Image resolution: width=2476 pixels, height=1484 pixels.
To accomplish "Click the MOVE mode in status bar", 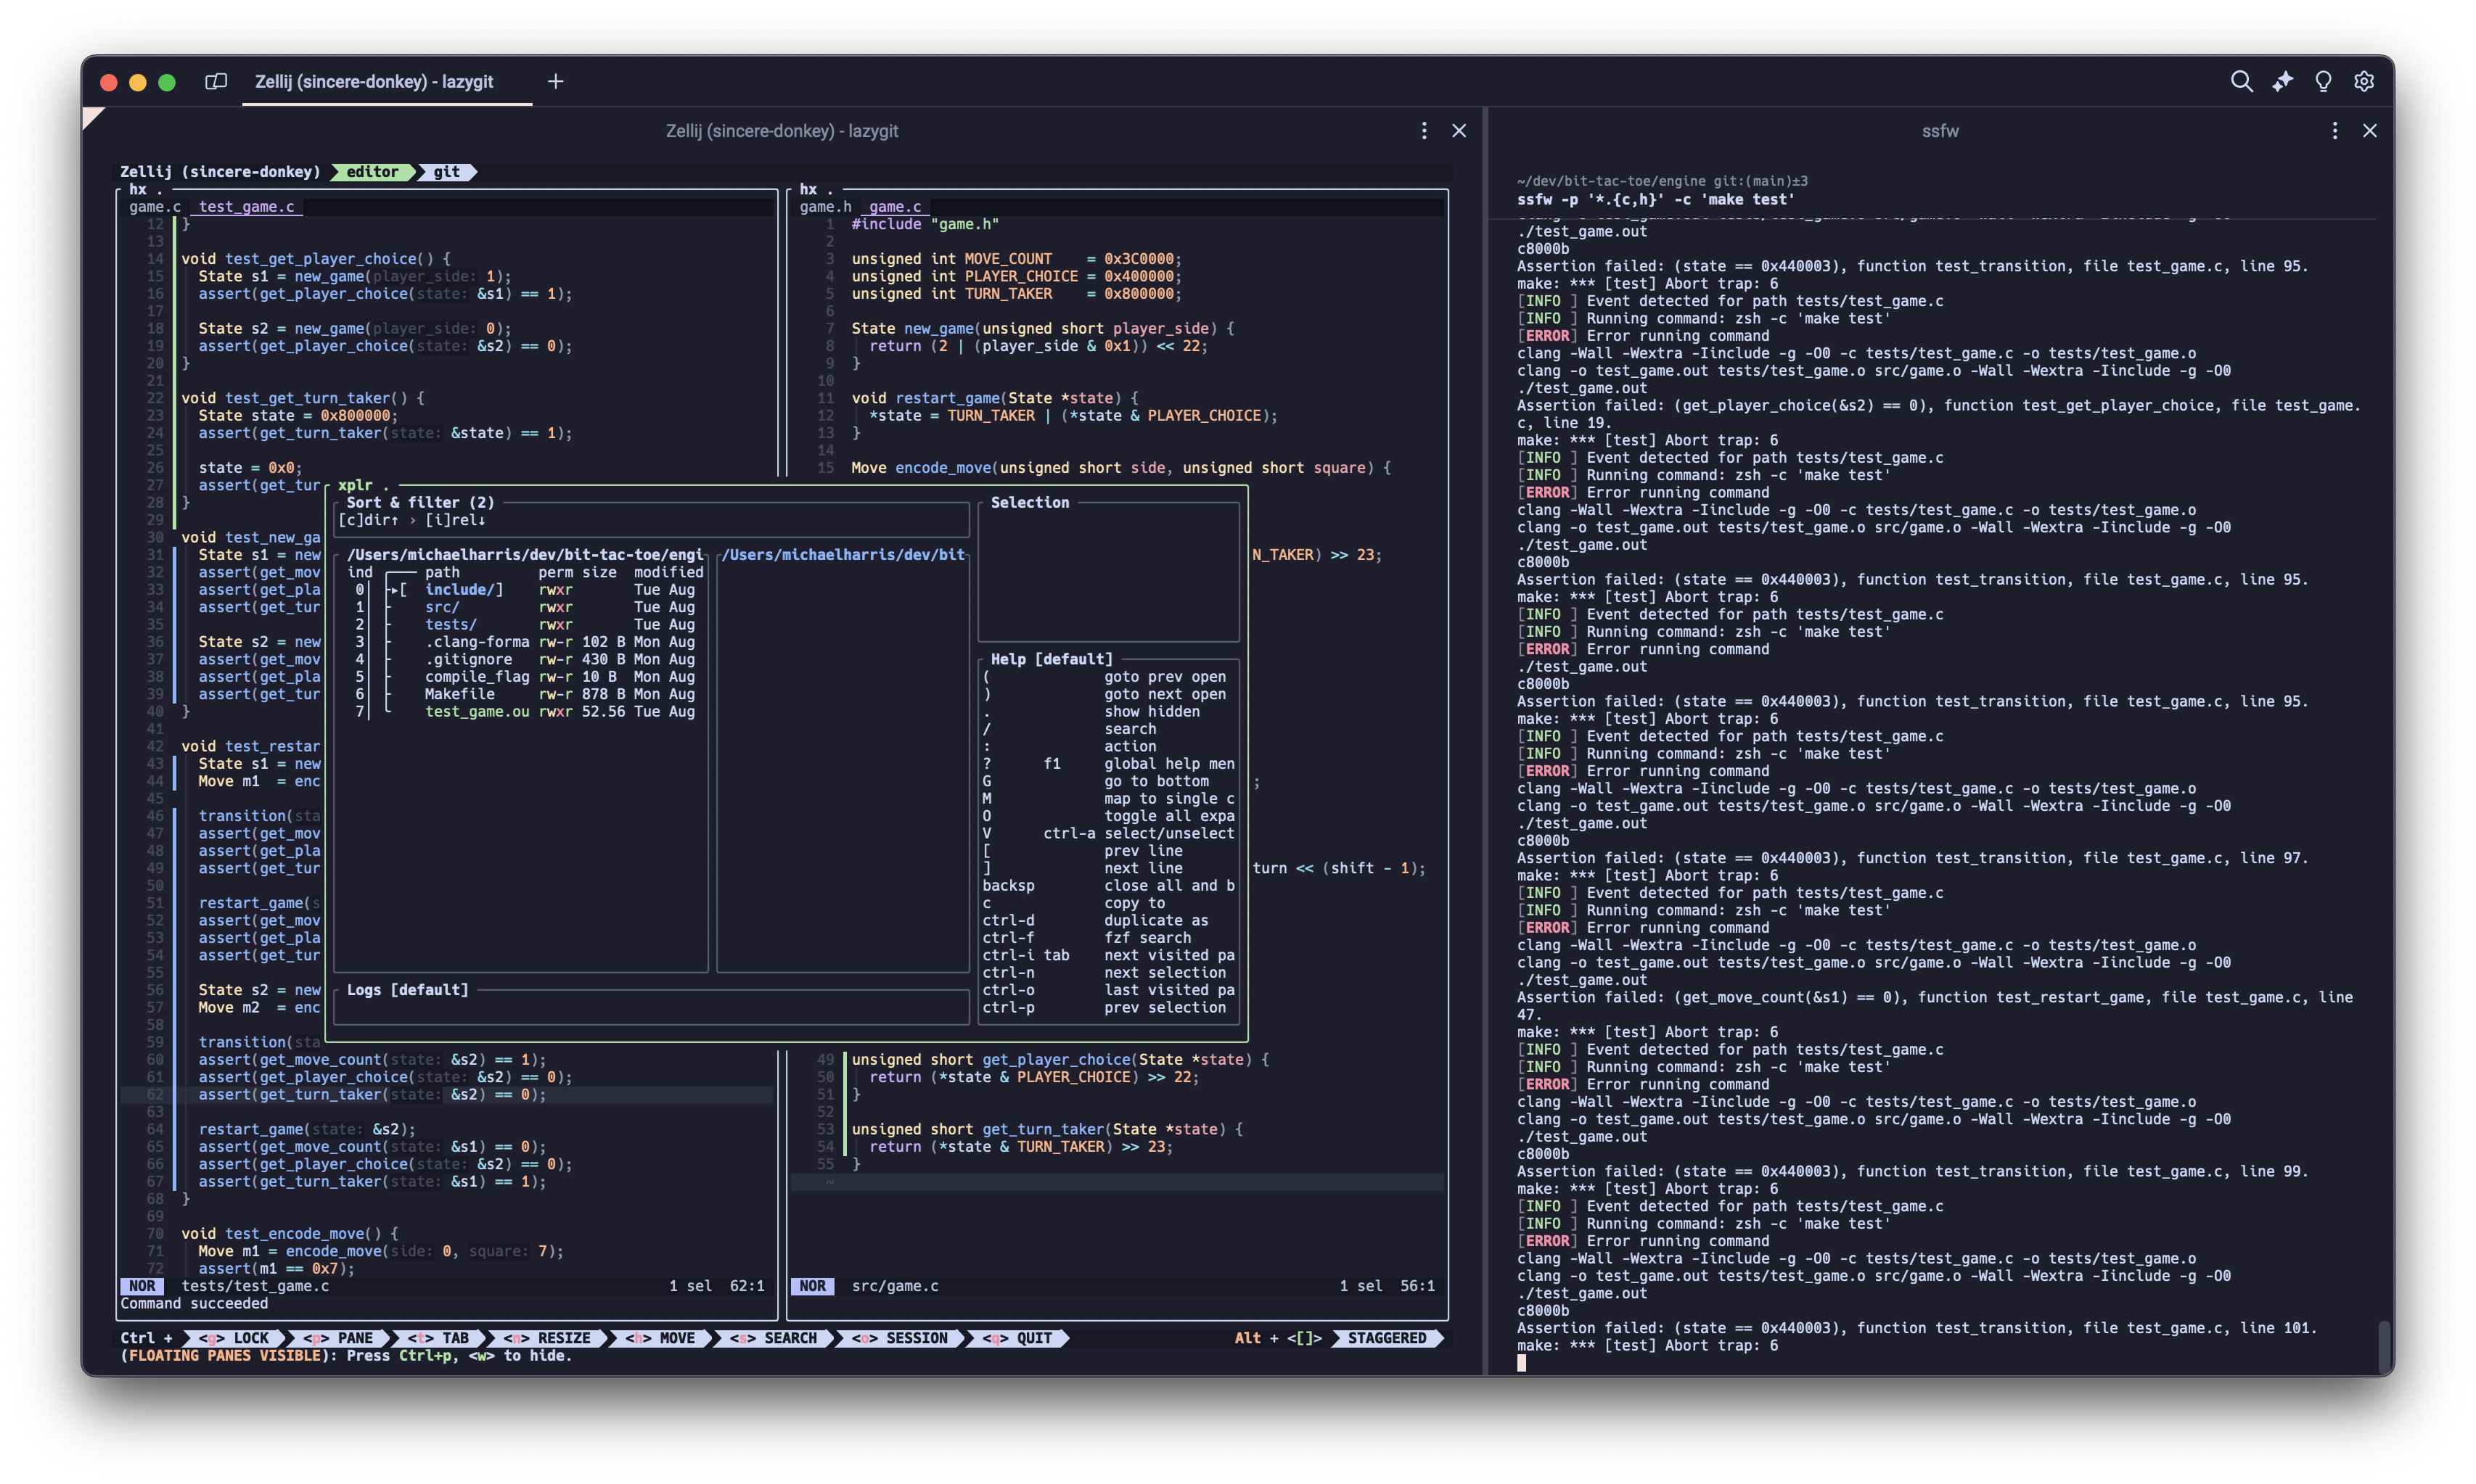I will [660, 1338].
